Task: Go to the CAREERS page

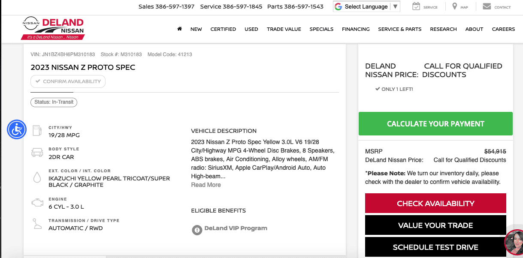Action: (503, 29)
